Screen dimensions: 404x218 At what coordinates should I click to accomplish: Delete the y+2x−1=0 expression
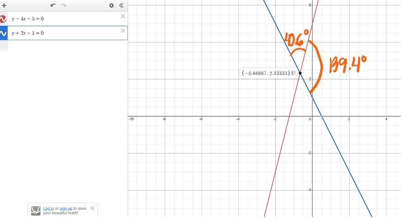point(123,31)
